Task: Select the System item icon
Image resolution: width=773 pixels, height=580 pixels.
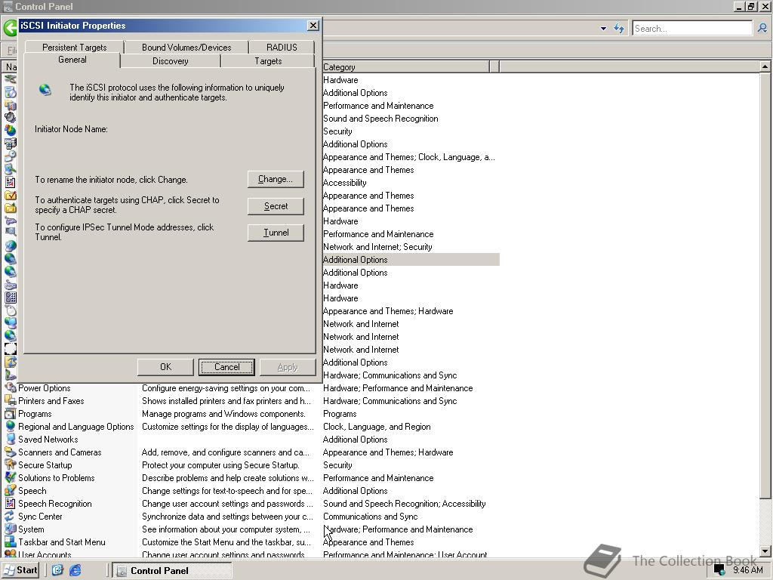Action: pyautogui.click(x=10, y=529)
